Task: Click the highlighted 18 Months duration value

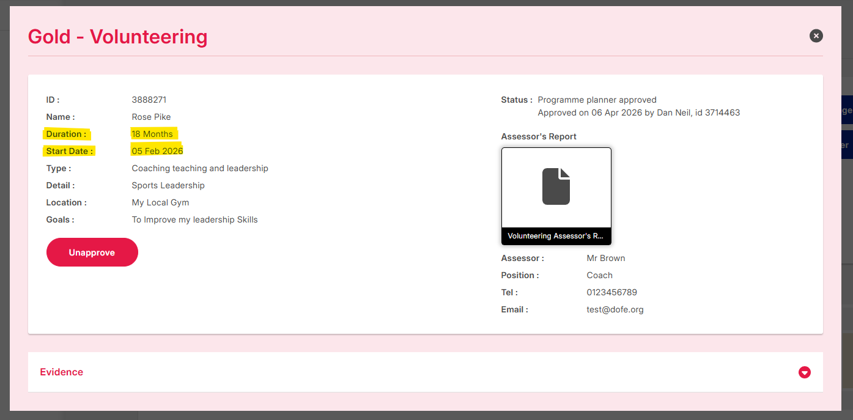Action: click(x=152, y=134)
